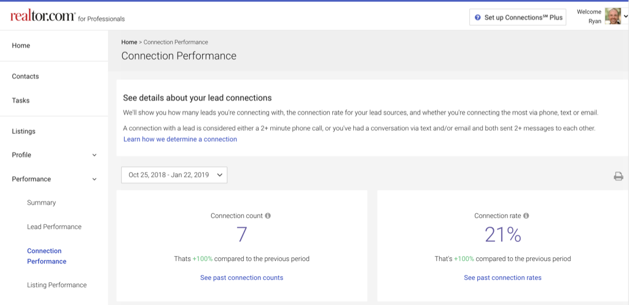Go to Home in the sidebar
Viewport: 629px width, 305px height.
coord(21,45)
